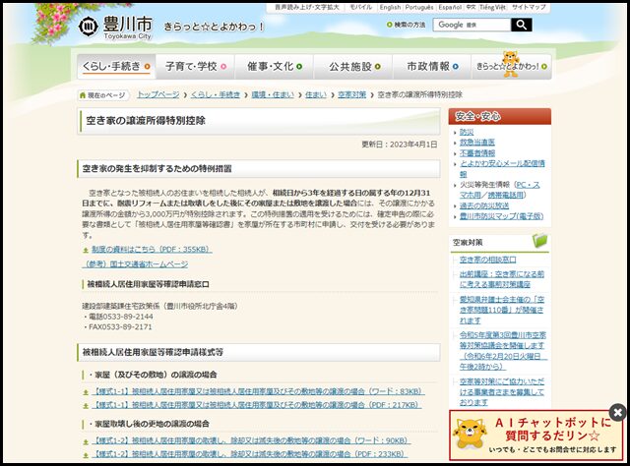This screenshot has height=466, width=630.
Task: Click the Toyokawa City logo
Action: click(114, 26)
